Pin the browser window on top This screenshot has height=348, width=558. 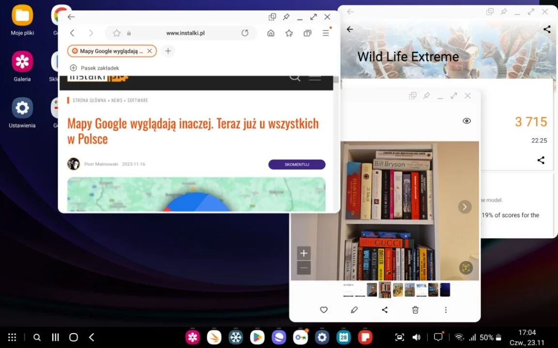click(286, 17)
